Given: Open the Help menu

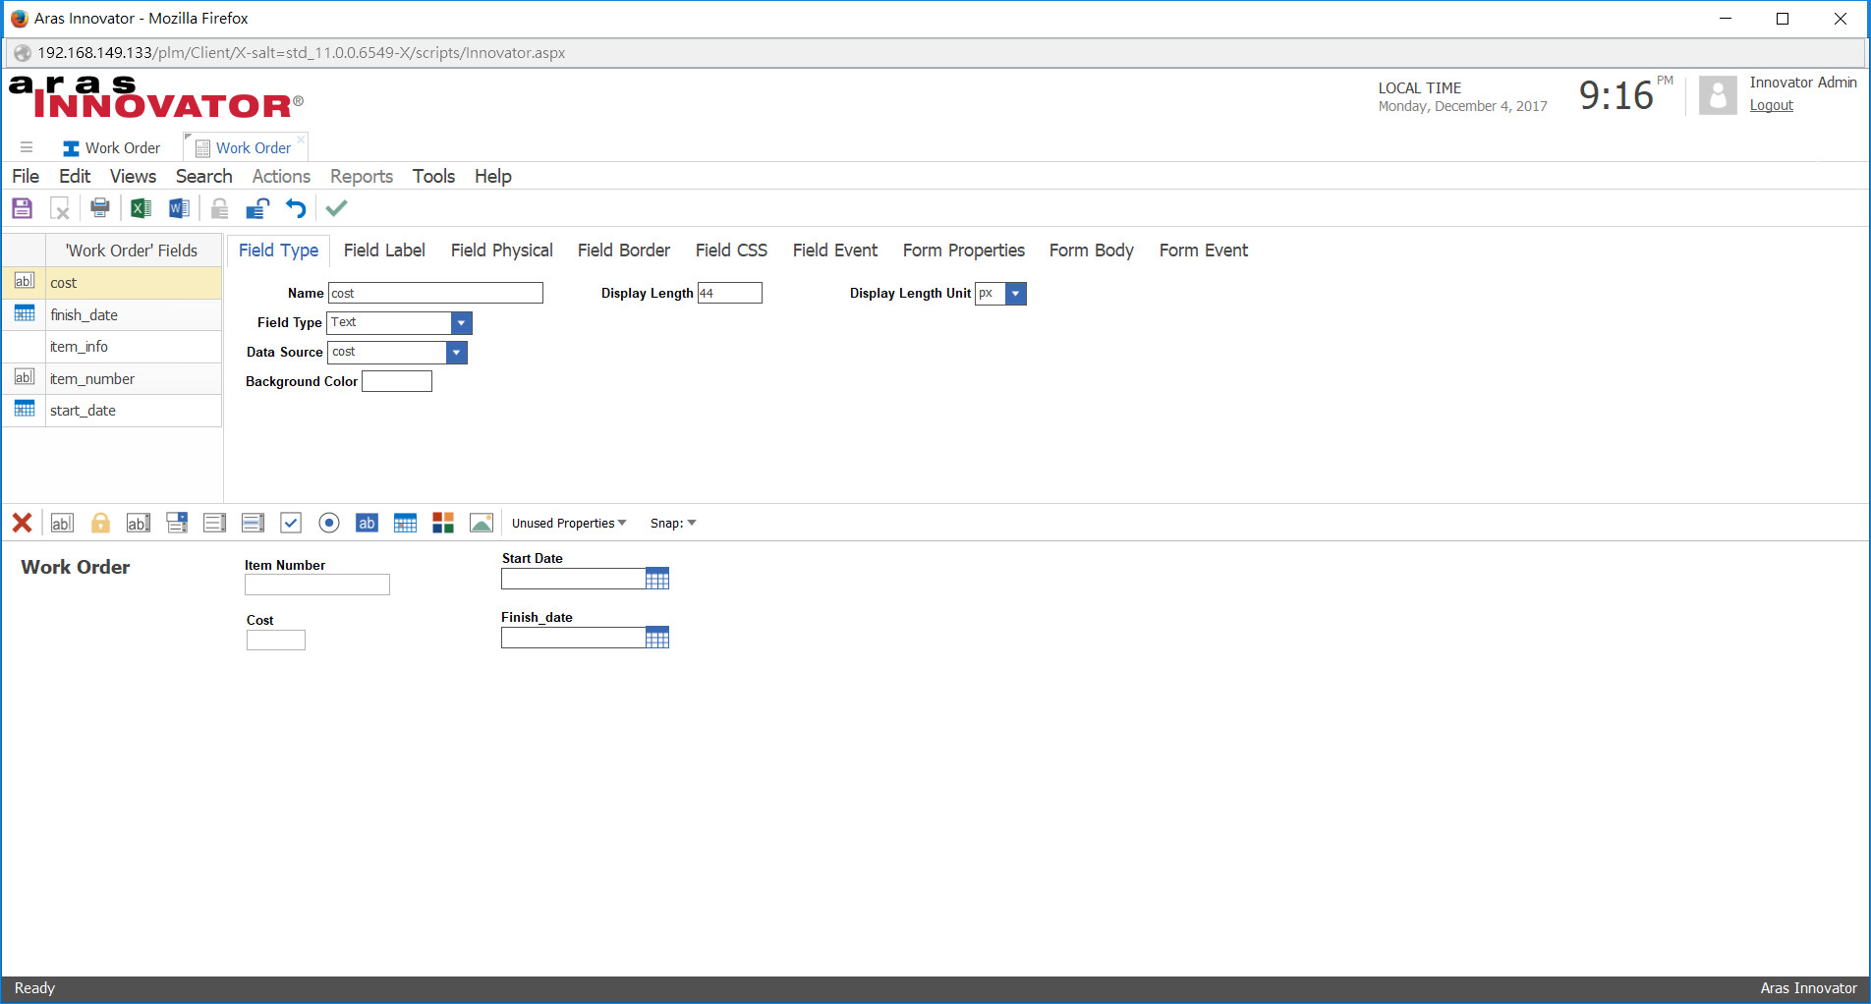Looking at the screenshot, I should [x=493, y=176].
